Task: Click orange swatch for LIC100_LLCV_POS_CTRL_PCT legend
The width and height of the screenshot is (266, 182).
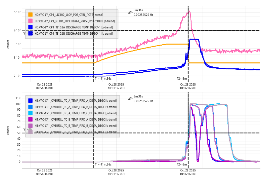Action: pyautogui.click(x=30, y=15)
